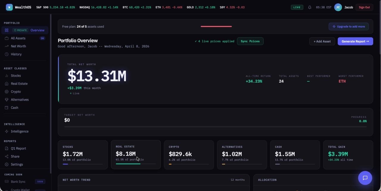This screenshot has height=191, width=381.
Task: Click the Net Worth trend icon
Action: coord(7,46)
